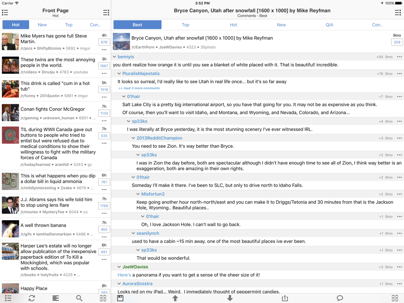Collapse 01hair's Salt Lake City comment
Viewport: 404px width, 303px height.
pyautogui.click(x=124, y=97)
